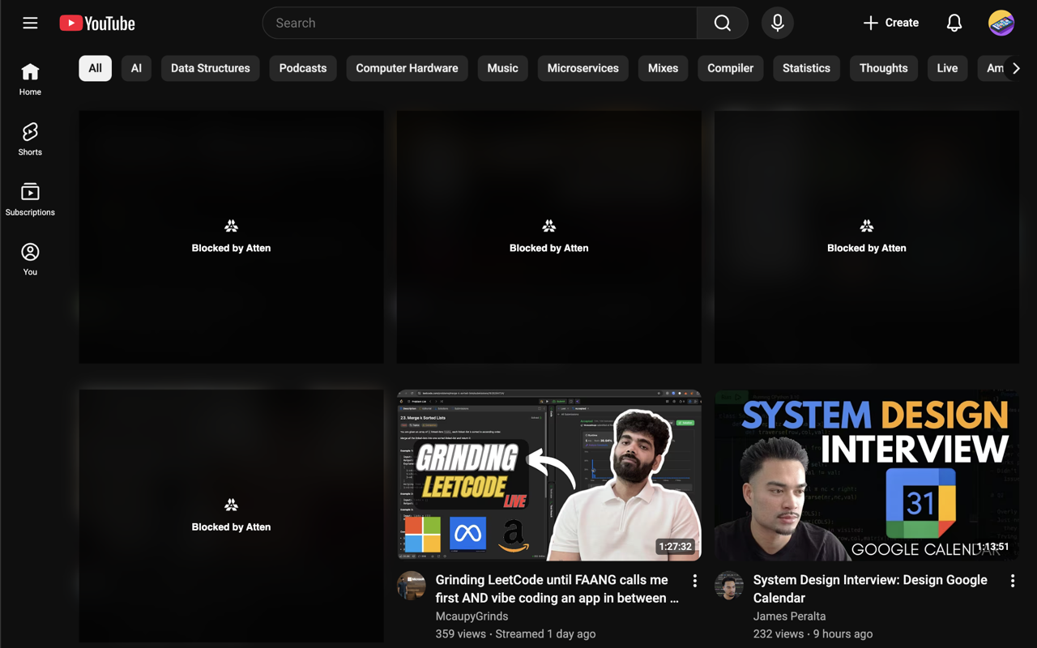
Task: Open the James Peralta channel name
Action: tap(789, 616)
